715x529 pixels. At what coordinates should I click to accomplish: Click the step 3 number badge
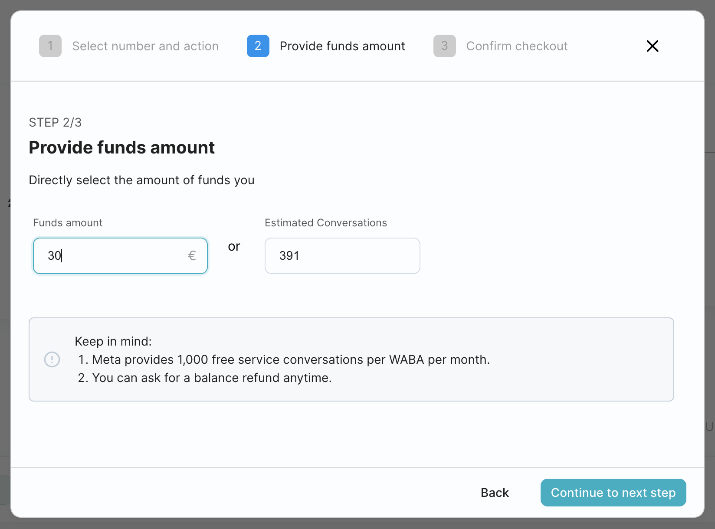(x=445, y=46)
